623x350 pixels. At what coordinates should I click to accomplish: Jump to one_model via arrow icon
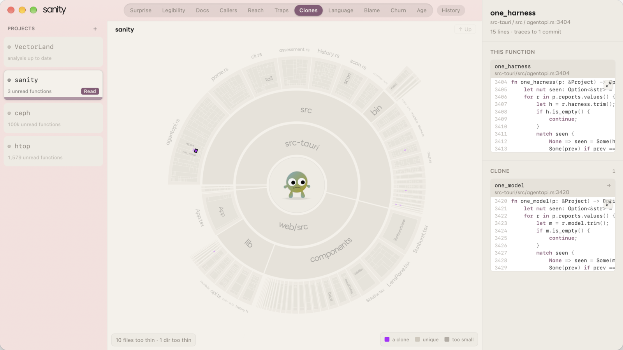[609, 185]
